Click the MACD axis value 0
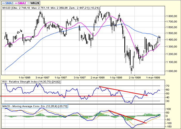 [167, 116]
